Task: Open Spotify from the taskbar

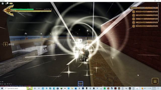Action: coord(105,88)
